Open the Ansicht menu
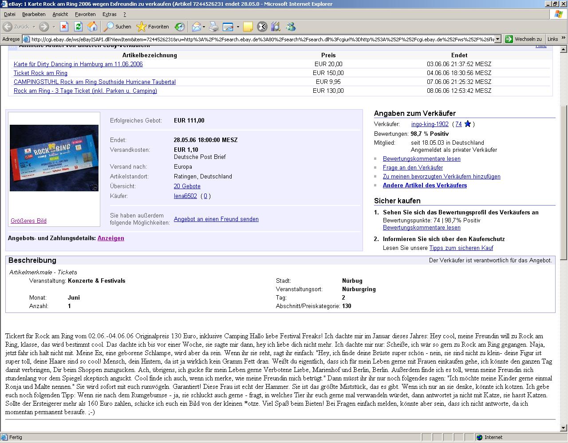The height and width of the screenshot is (443, 568). click(60, 14)
